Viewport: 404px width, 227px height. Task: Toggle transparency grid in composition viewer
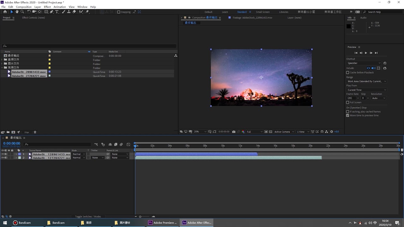click(270, 132)
